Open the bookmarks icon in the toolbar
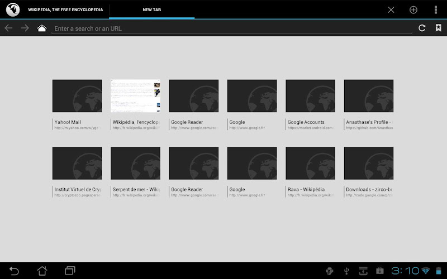 pos(439,28)
